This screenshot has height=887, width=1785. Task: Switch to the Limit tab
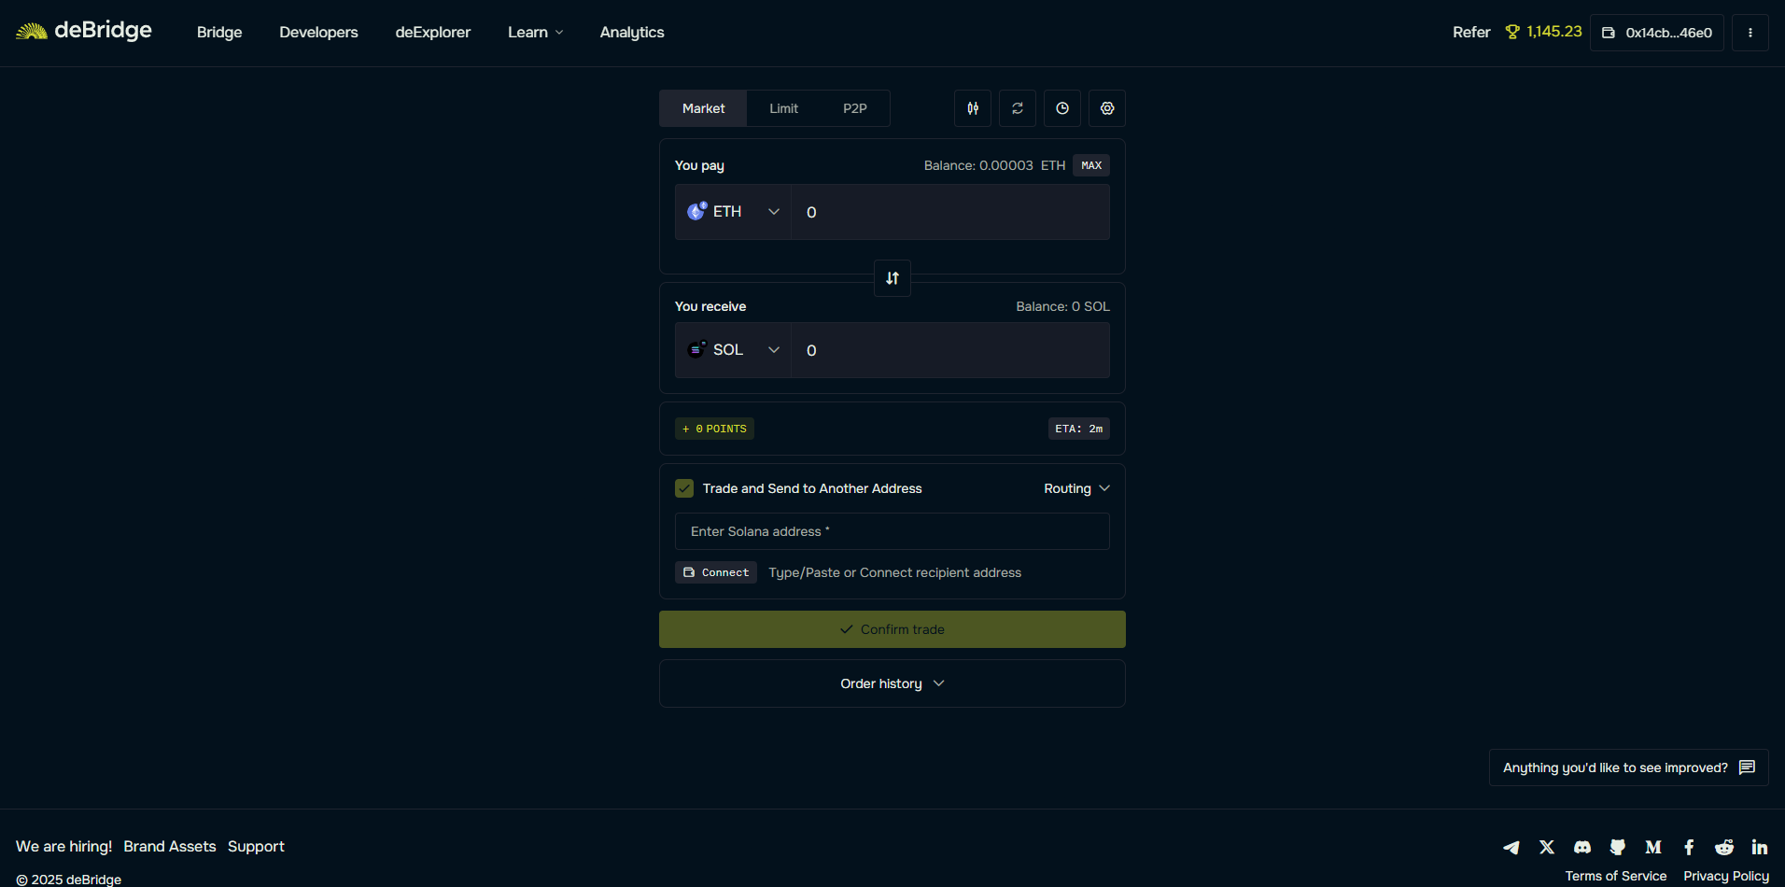coord(783,108)
